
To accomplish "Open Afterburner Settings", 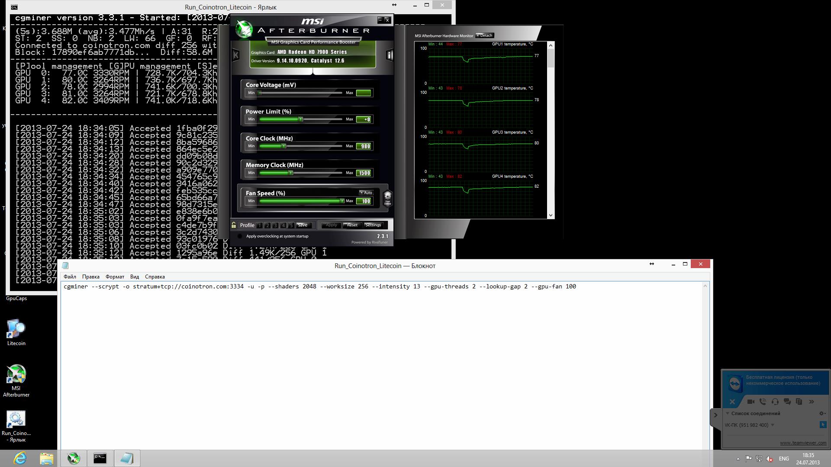I will pyautogui.click(x=373, y=225).
